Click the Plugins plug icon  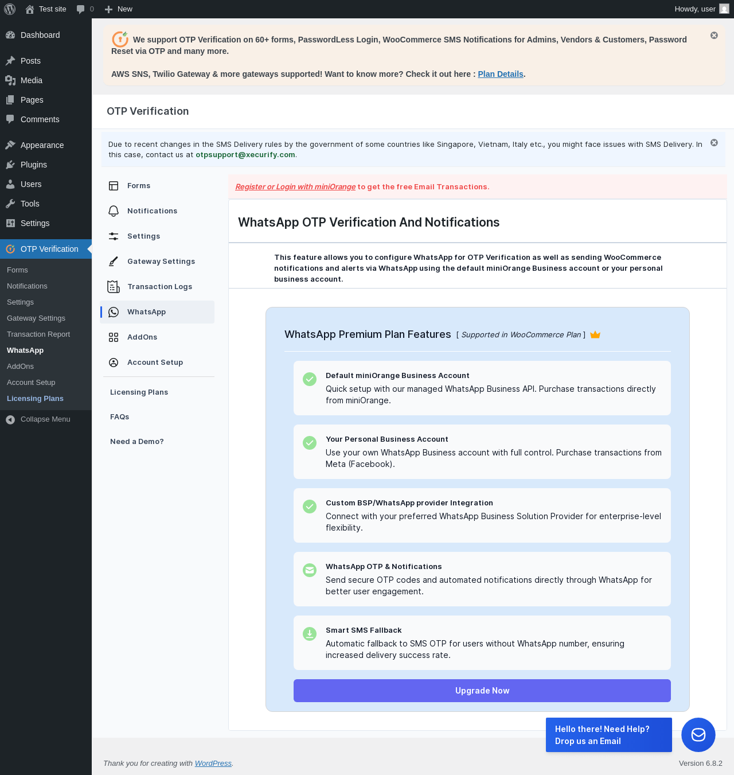click(10, 165)
